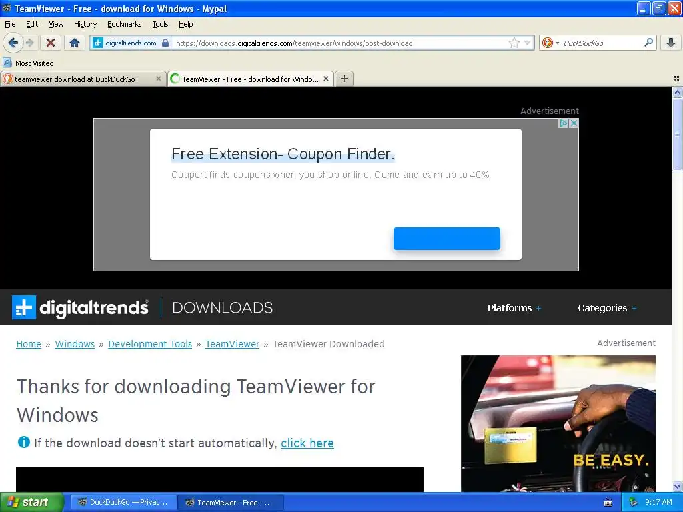Close the DuckDuckGo tab

159,79
